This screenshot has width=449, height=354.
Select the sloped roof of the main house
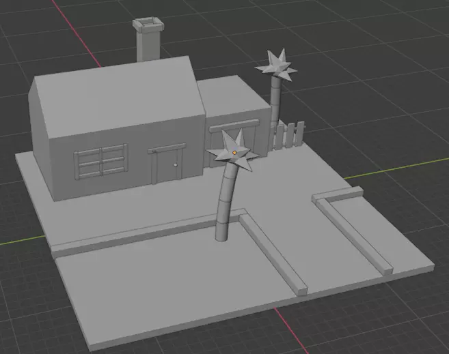pyautogui.click(x=120, y=97)
